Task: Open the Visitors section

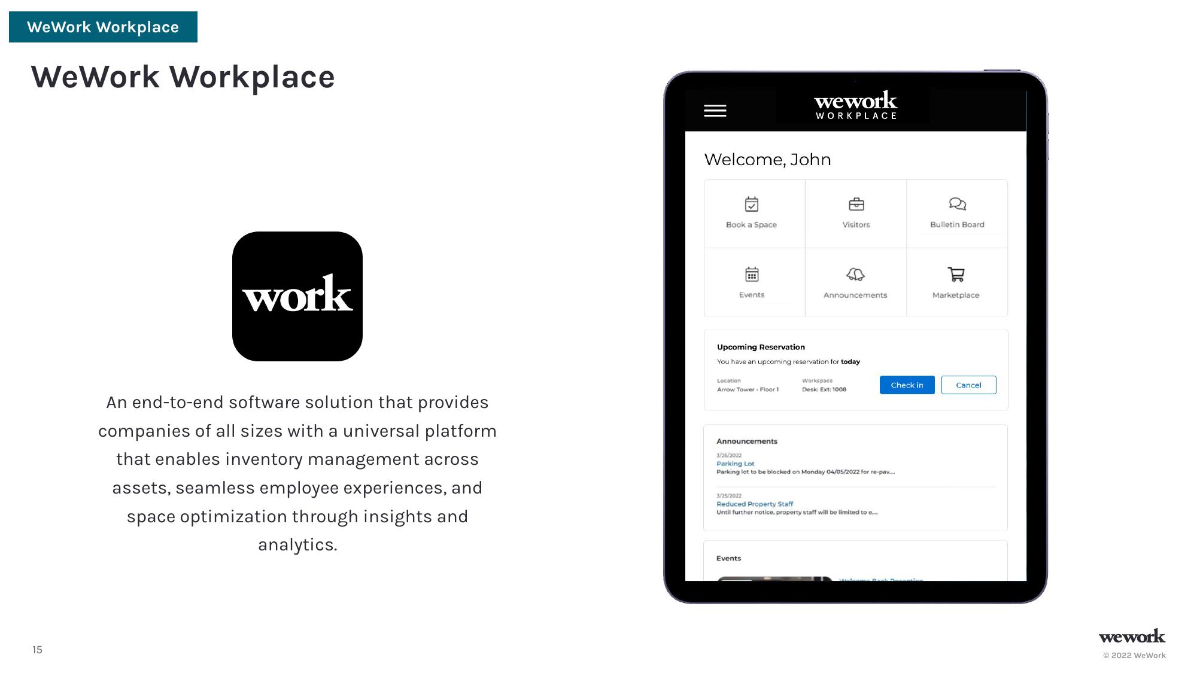Action: click(x=855, y=213)
